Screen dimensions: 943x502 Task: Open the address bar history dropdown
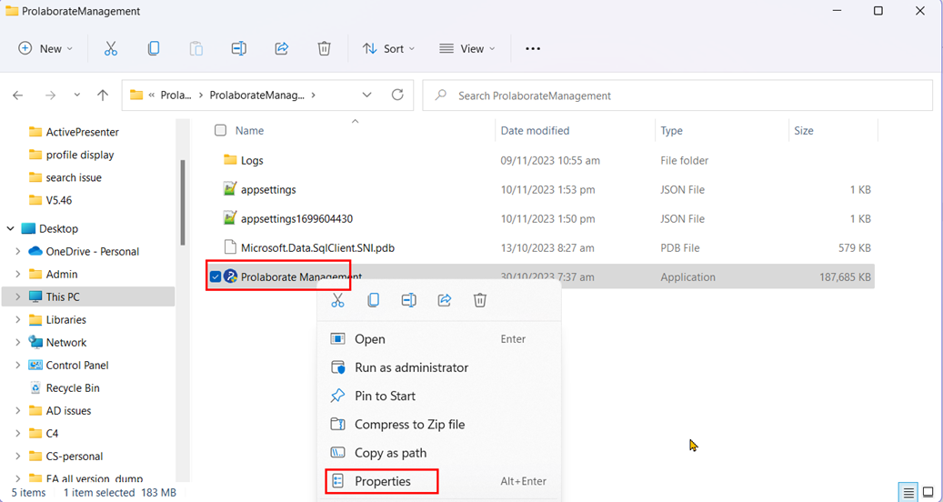pos(366,95)
